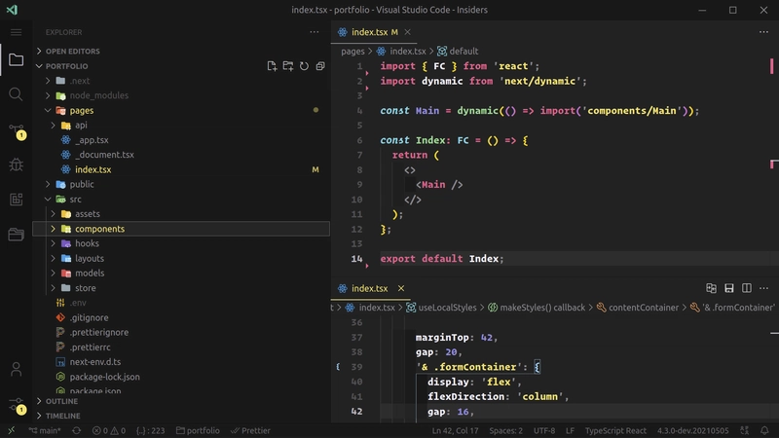This screenshot has height=438, width=779.
Task: Show errors and warnings count
Action: (x=109, y=430)
